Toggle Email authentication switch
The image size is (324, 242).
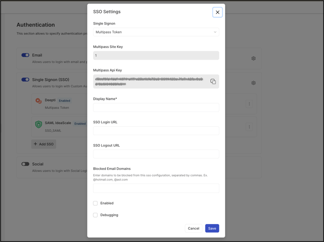pyautogui.click(x=25, y=55)
